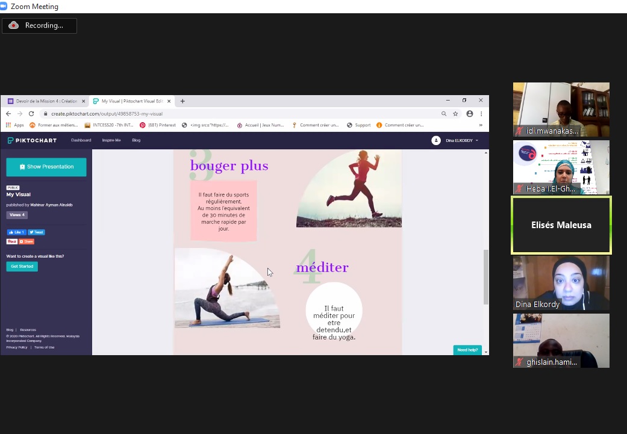The height and width of the screenshot is (434, 627).
Task: Click the Show Presentation button
Action: (x=46, y=167)
